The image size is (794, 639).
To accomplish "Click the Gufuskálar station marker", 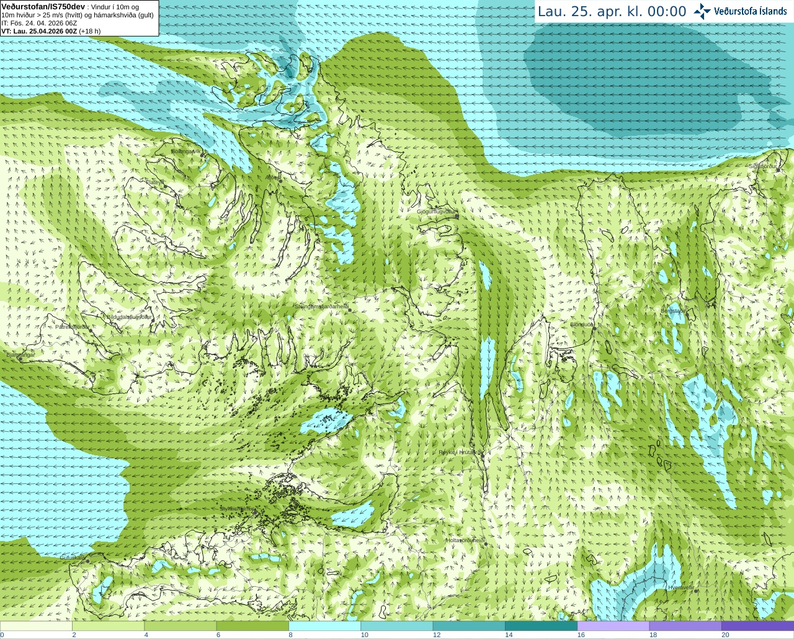I will (87, 561).
